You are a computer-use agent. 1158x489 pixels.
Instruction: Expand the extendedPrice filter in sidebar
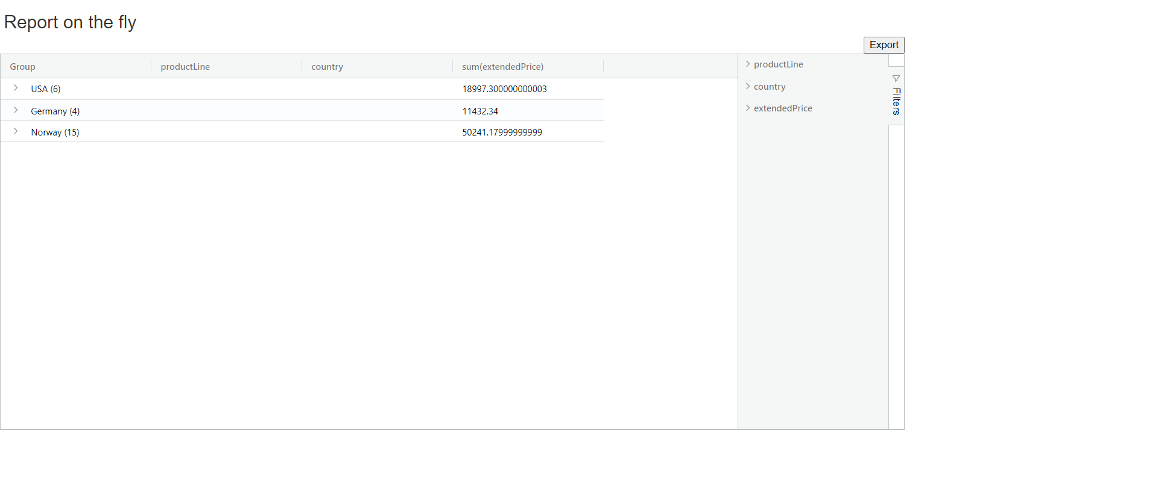click(748, 108)
